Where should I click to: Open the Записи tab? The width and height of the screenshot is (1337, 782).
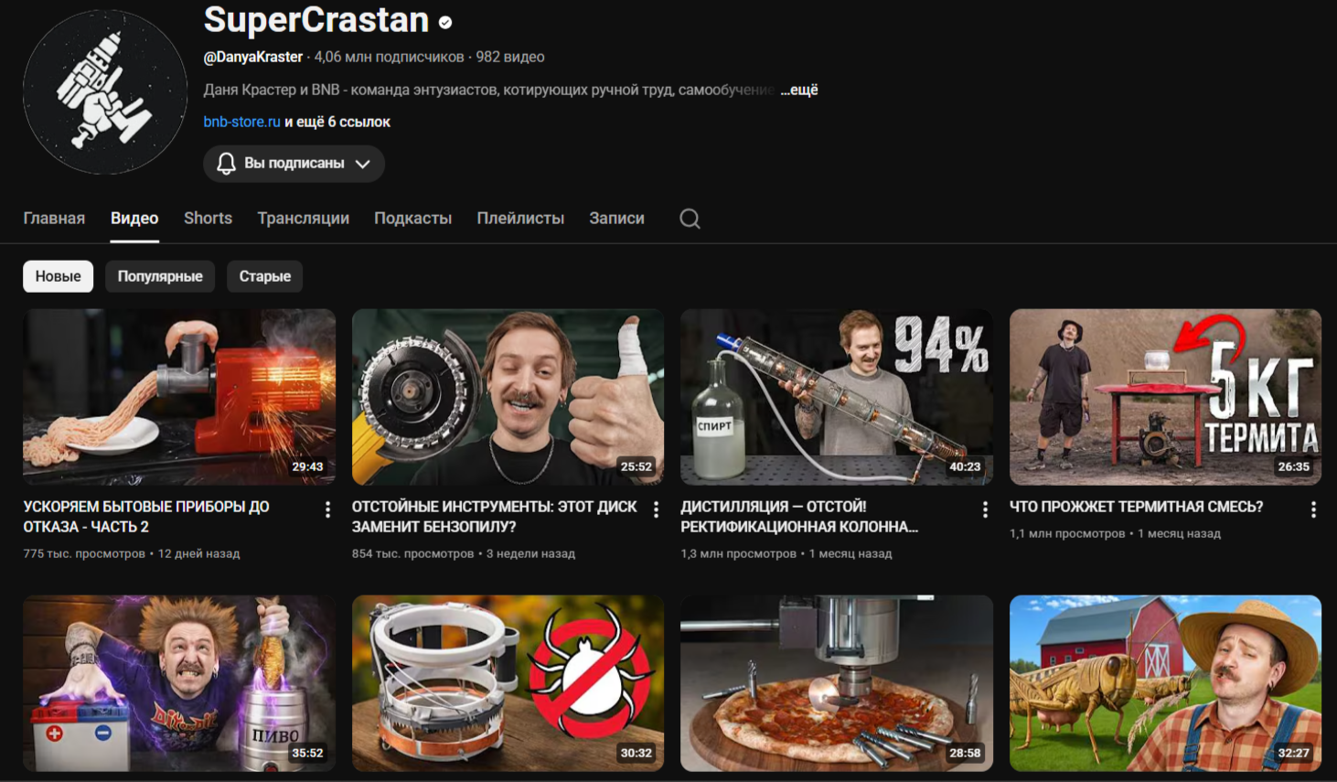[616, 219]
